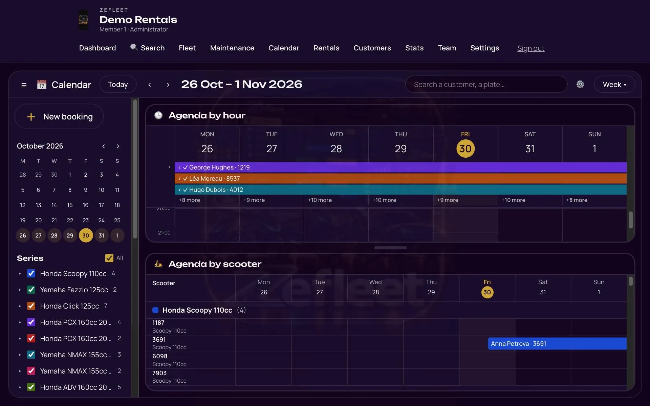Go to next week arrow
Viewport: 650px width, 406px height.
pos(168,85)
